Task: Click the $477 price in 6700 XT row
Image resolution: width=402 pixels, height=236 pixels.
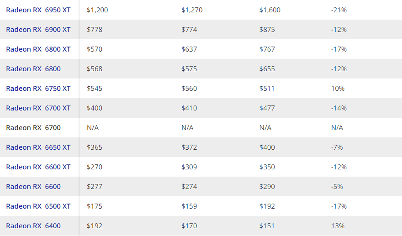Action: 267,108
